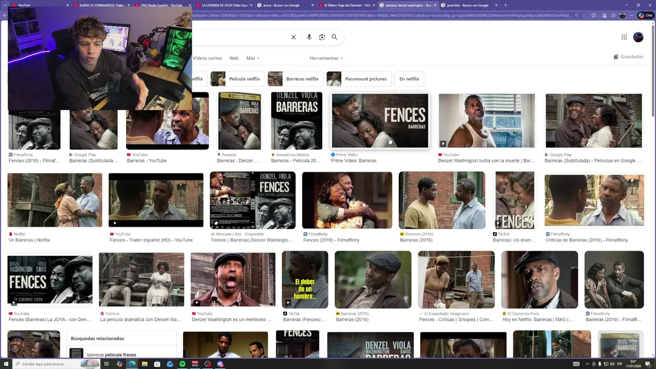Open 'Fences (Barreras) La JOYA' YouTube thumbnail

[50, 280]
